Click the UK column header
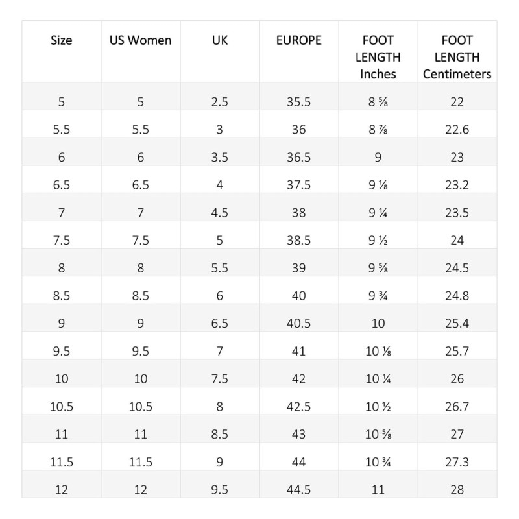 (x=220, y=40)
